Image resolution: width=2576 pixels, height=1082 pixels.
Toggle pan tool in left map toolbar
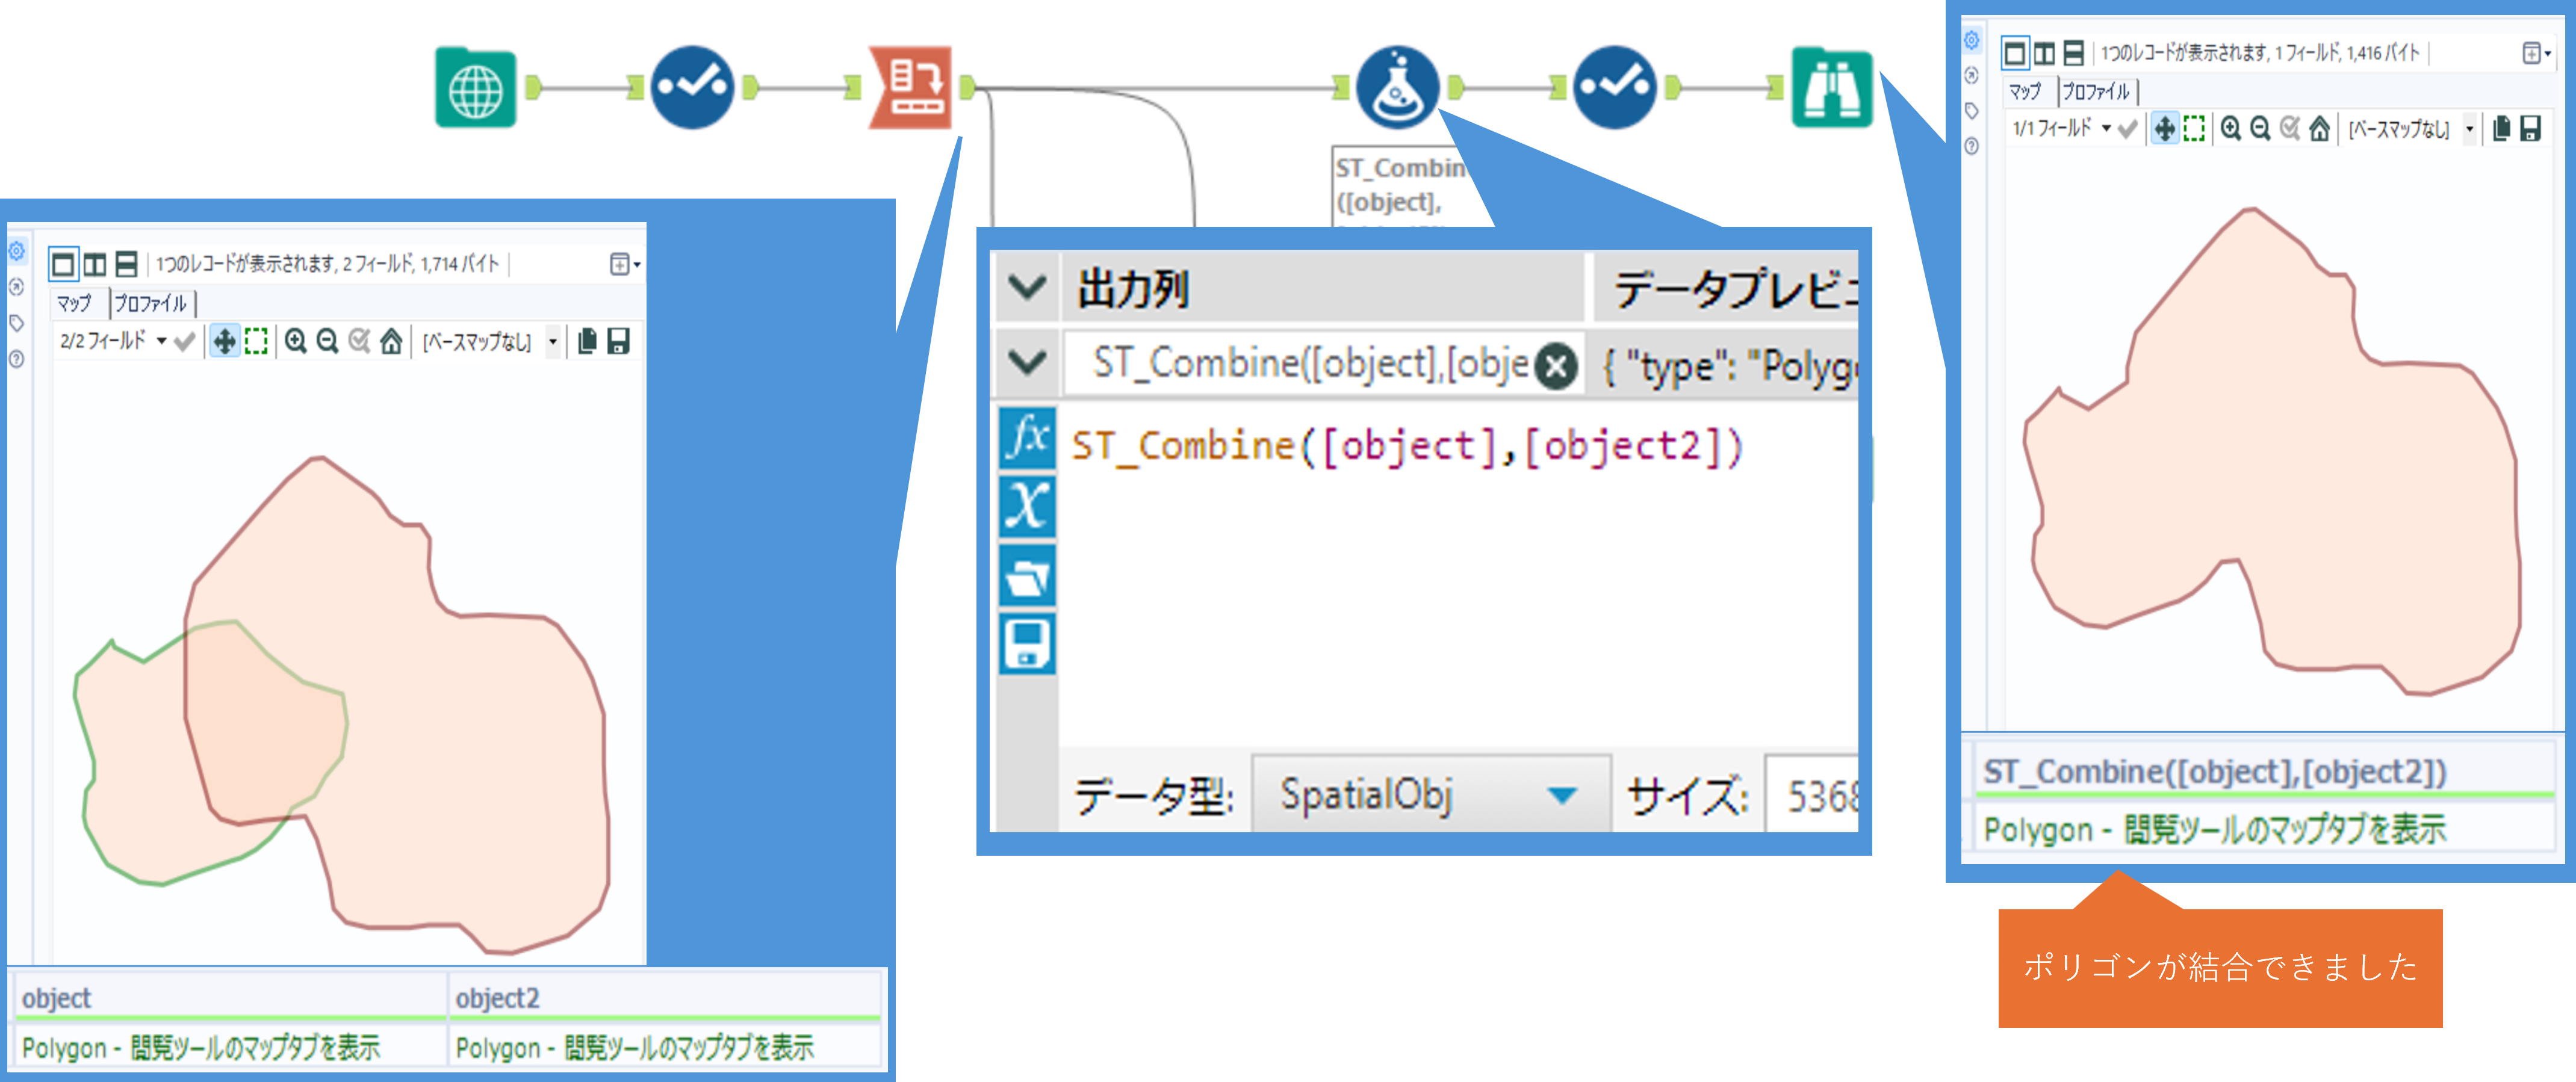pyautogui.click(x=225, y=342)
